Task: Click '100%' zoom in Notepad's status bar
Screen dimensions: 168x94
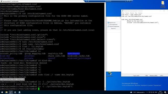Action: click(x=146, y=75)
